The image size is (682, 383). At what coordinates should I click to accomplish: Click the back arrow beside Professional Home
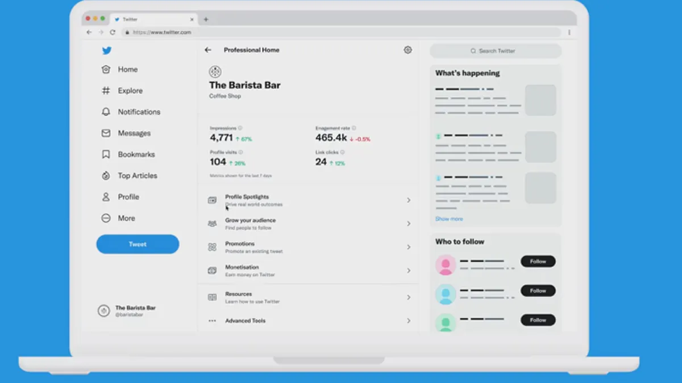point(208,50)
